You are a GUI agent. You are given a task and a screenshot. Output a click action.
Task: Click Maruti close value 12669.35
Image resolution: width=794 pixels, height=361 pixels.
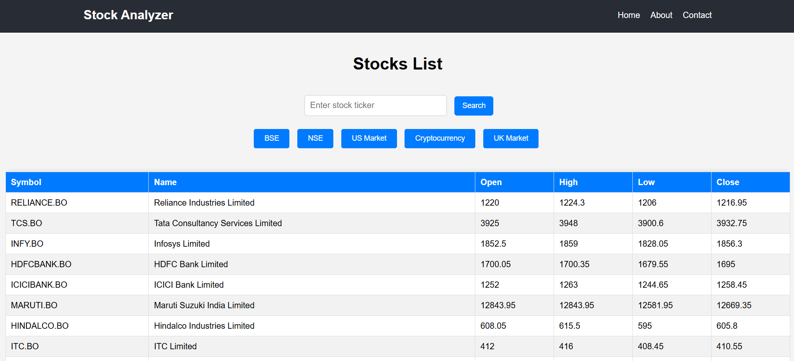pyautogui.click(x=734, y=305)
